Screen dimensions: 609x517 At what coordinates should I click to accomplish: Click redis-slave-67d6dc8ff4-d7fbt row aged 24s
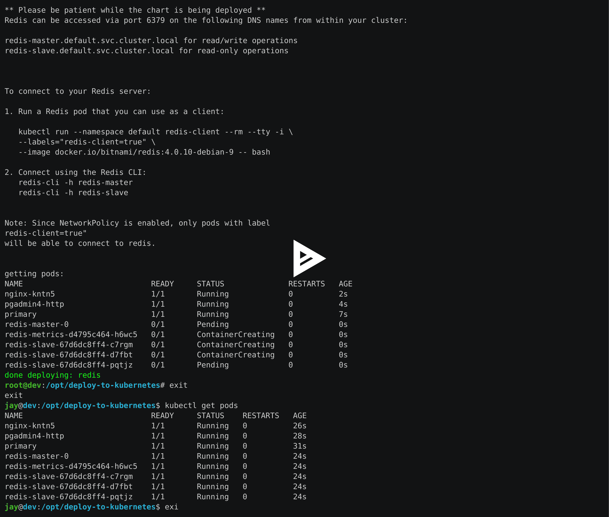coord(156,486)
